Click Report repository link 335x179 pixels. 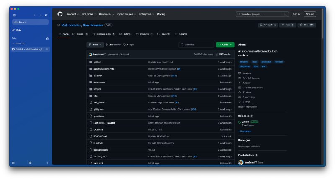pyautogui.click(x=247, y=107)
